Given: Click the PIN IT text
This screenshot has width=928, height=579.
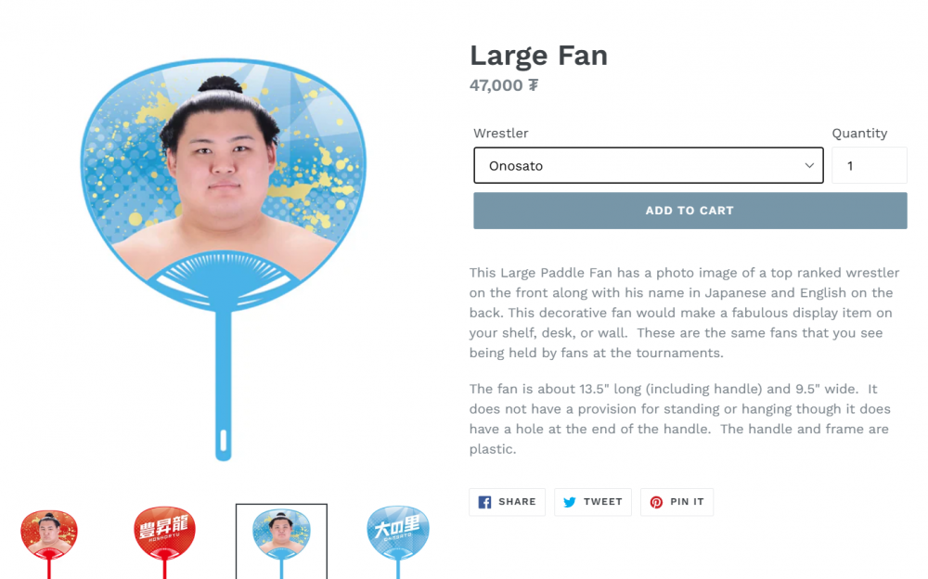Looking at the screenshot, I should [688, 502].
